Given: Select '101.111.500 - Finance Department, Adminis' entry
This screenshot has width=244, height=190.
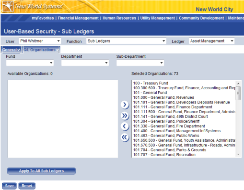Looking at the screenshot, I should (184, 112).
